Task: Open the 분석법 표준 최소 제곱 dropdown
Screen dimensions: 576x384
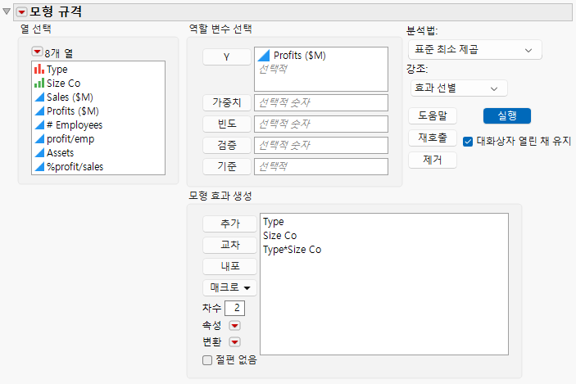Action: tap(474, 50)
